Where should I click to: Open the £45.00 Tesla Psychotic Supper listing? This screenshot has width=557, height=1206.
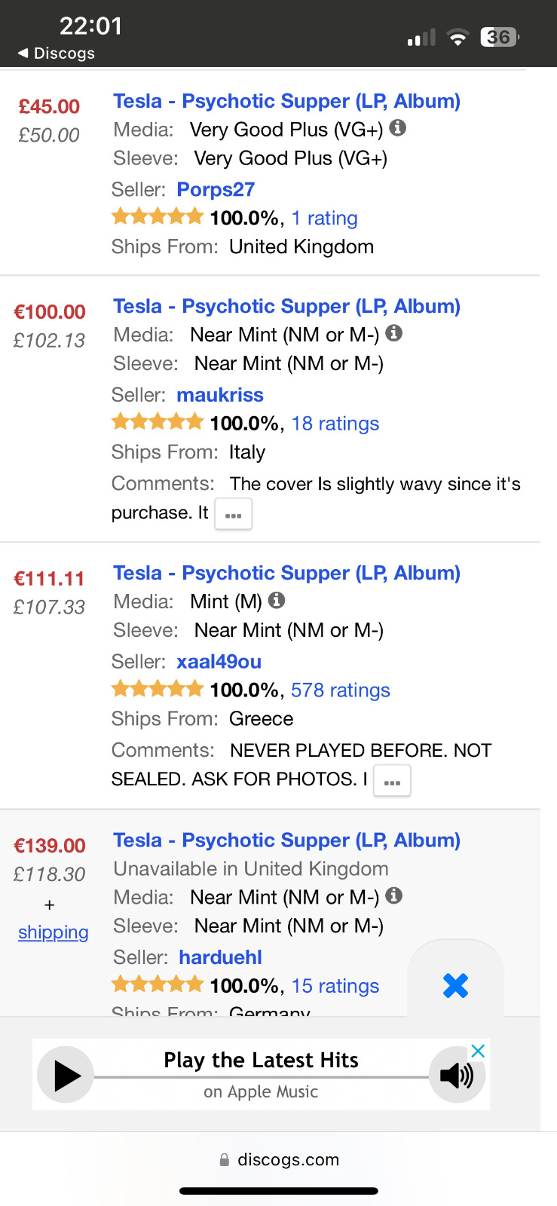286,101
